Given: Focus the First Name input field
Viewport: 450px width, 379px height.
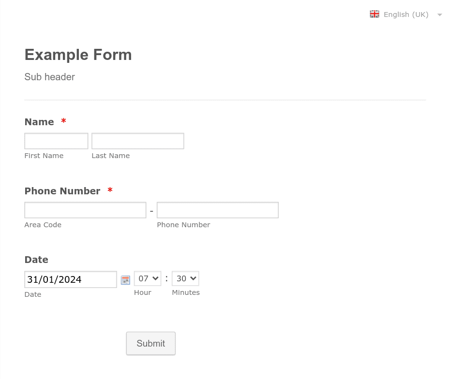Looking at the screenshot, I should coord(56,141).
